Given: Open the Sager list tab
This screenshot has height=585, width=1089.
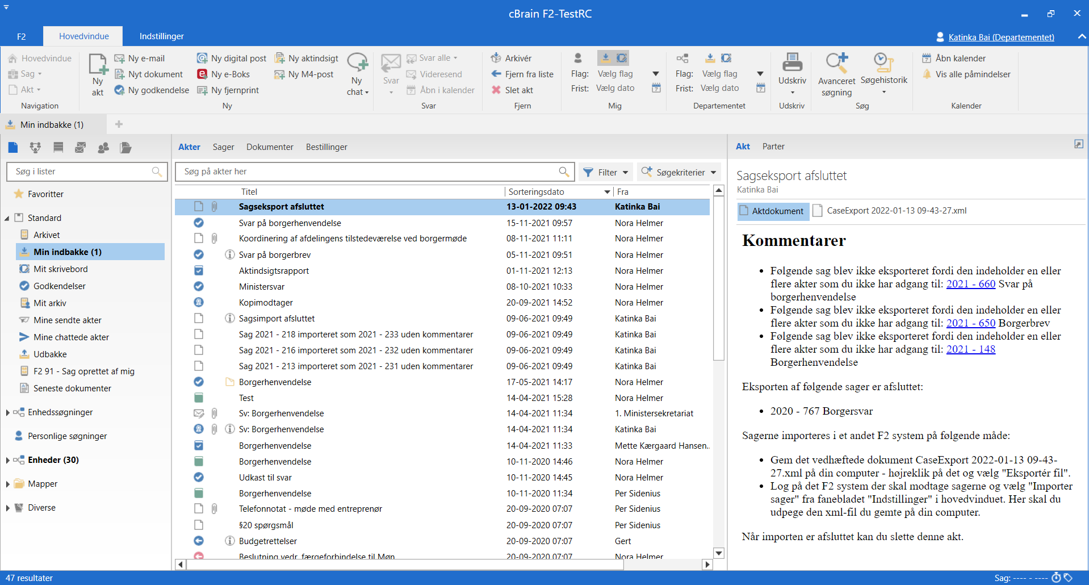Looking at the screenshot, I should (223, 147).
